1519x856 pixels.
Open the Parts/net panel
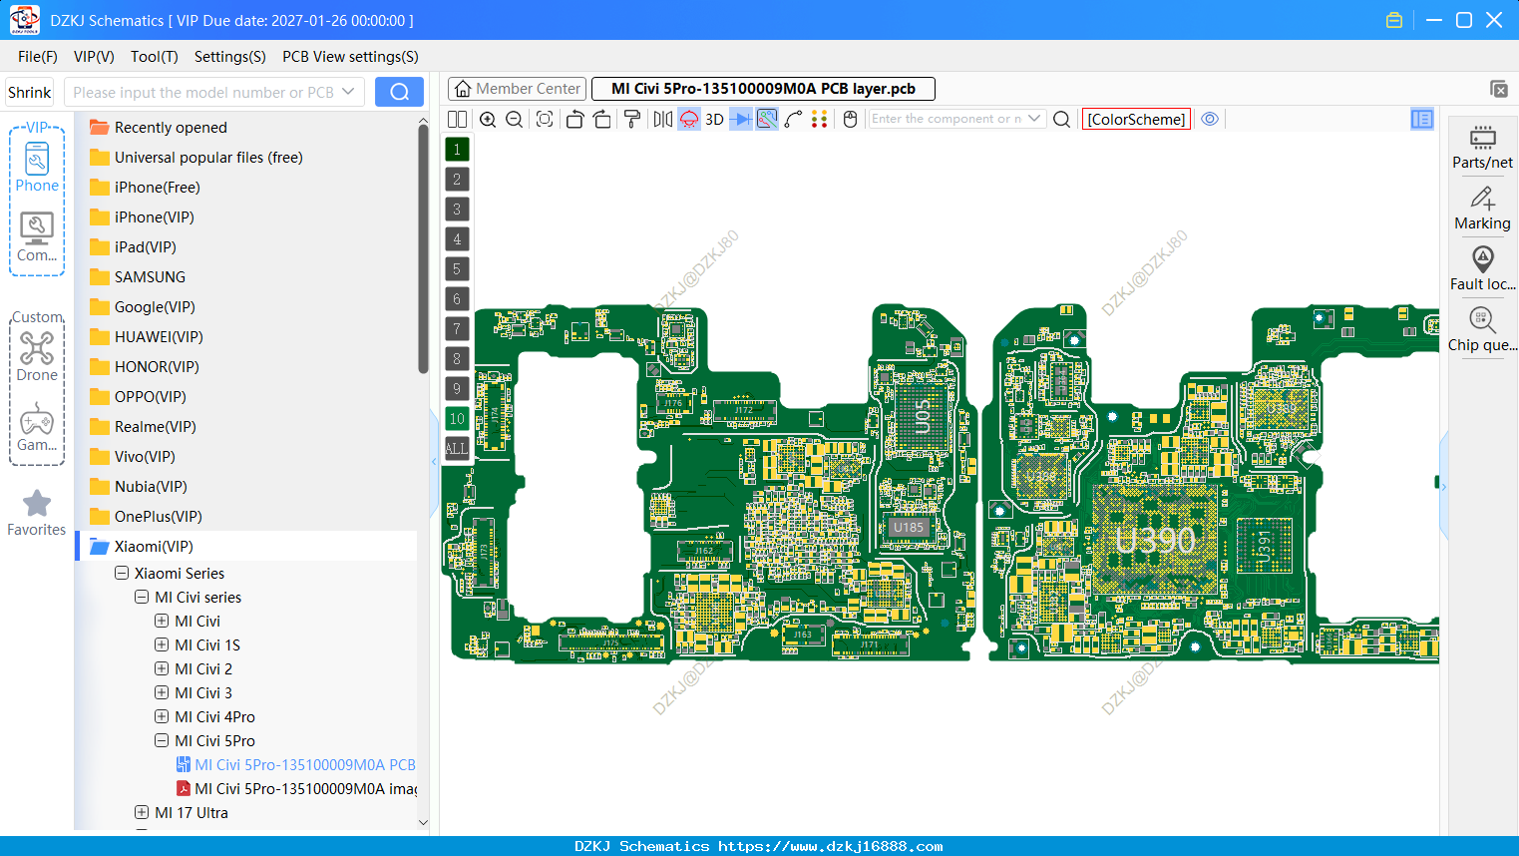[1482, 147]
